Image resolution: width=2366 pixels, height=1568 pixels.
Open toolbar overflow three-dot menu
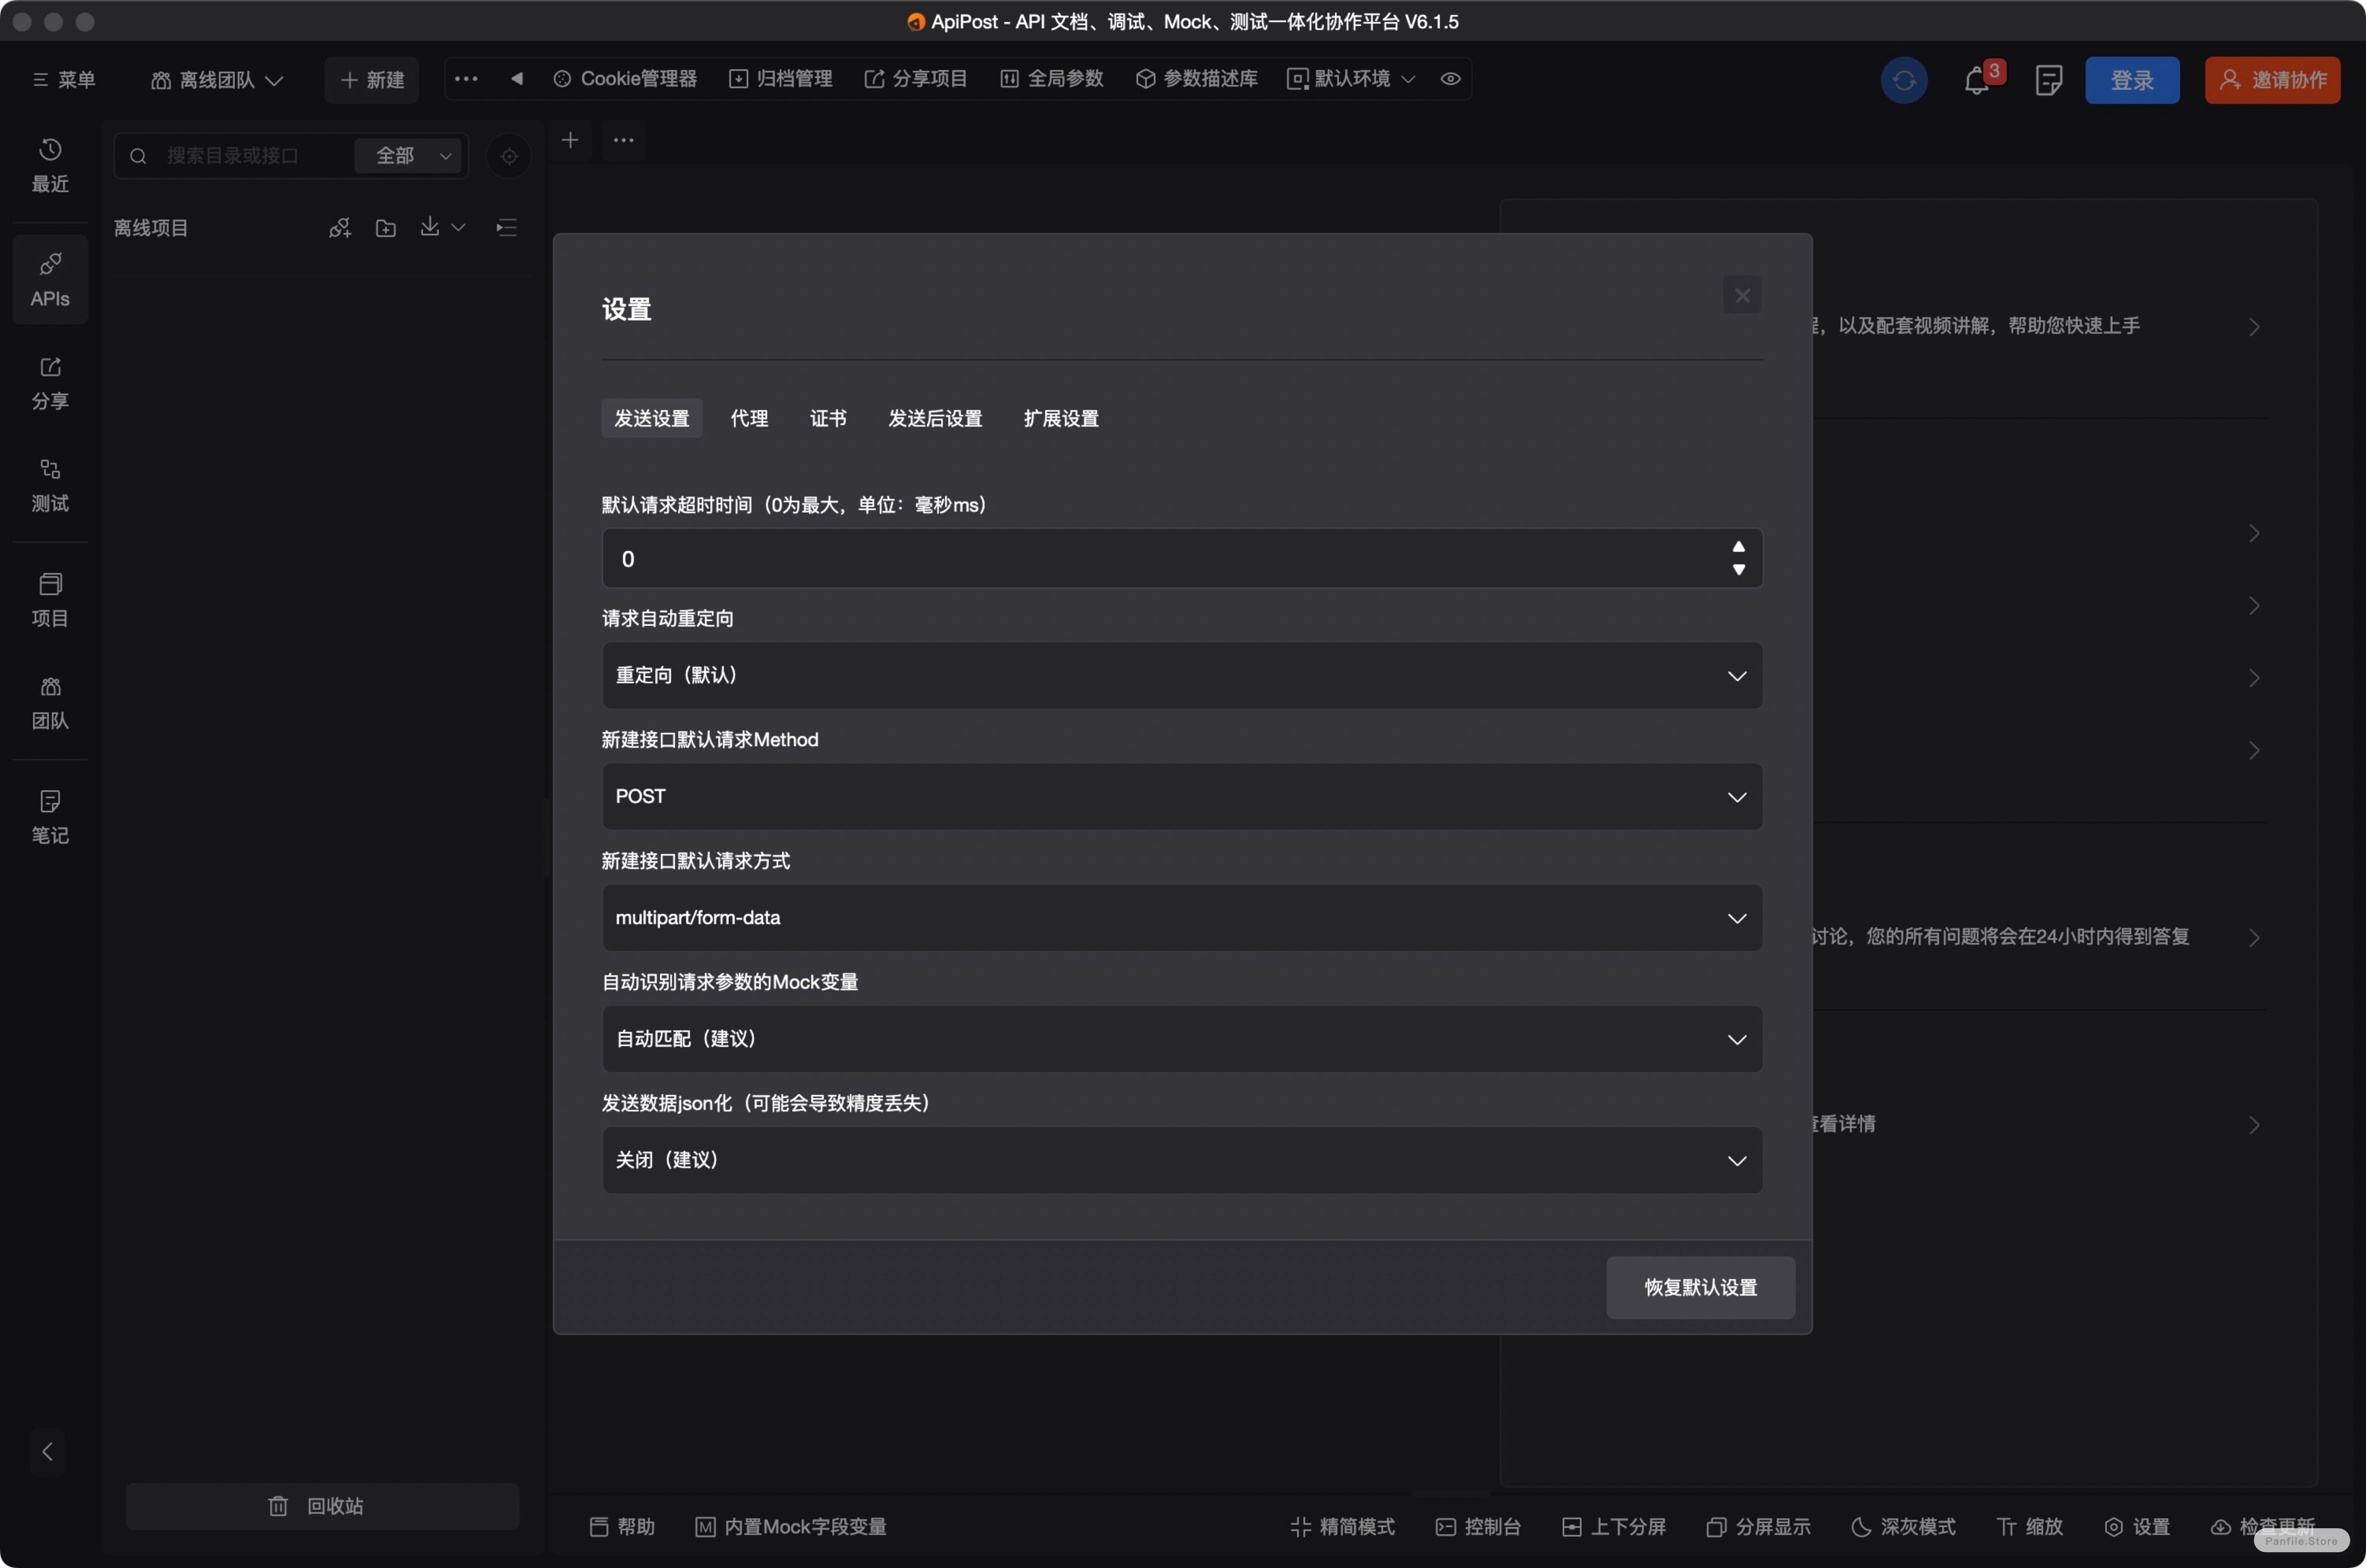point(466,79)
